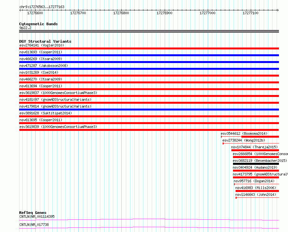
Task: Select nsv1031269 (Coe2014) label
Action: coord(39,72)
